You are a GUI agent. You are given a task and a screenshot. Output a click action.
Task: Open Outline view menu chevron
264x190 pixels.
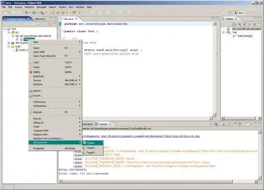click(259, 23)
